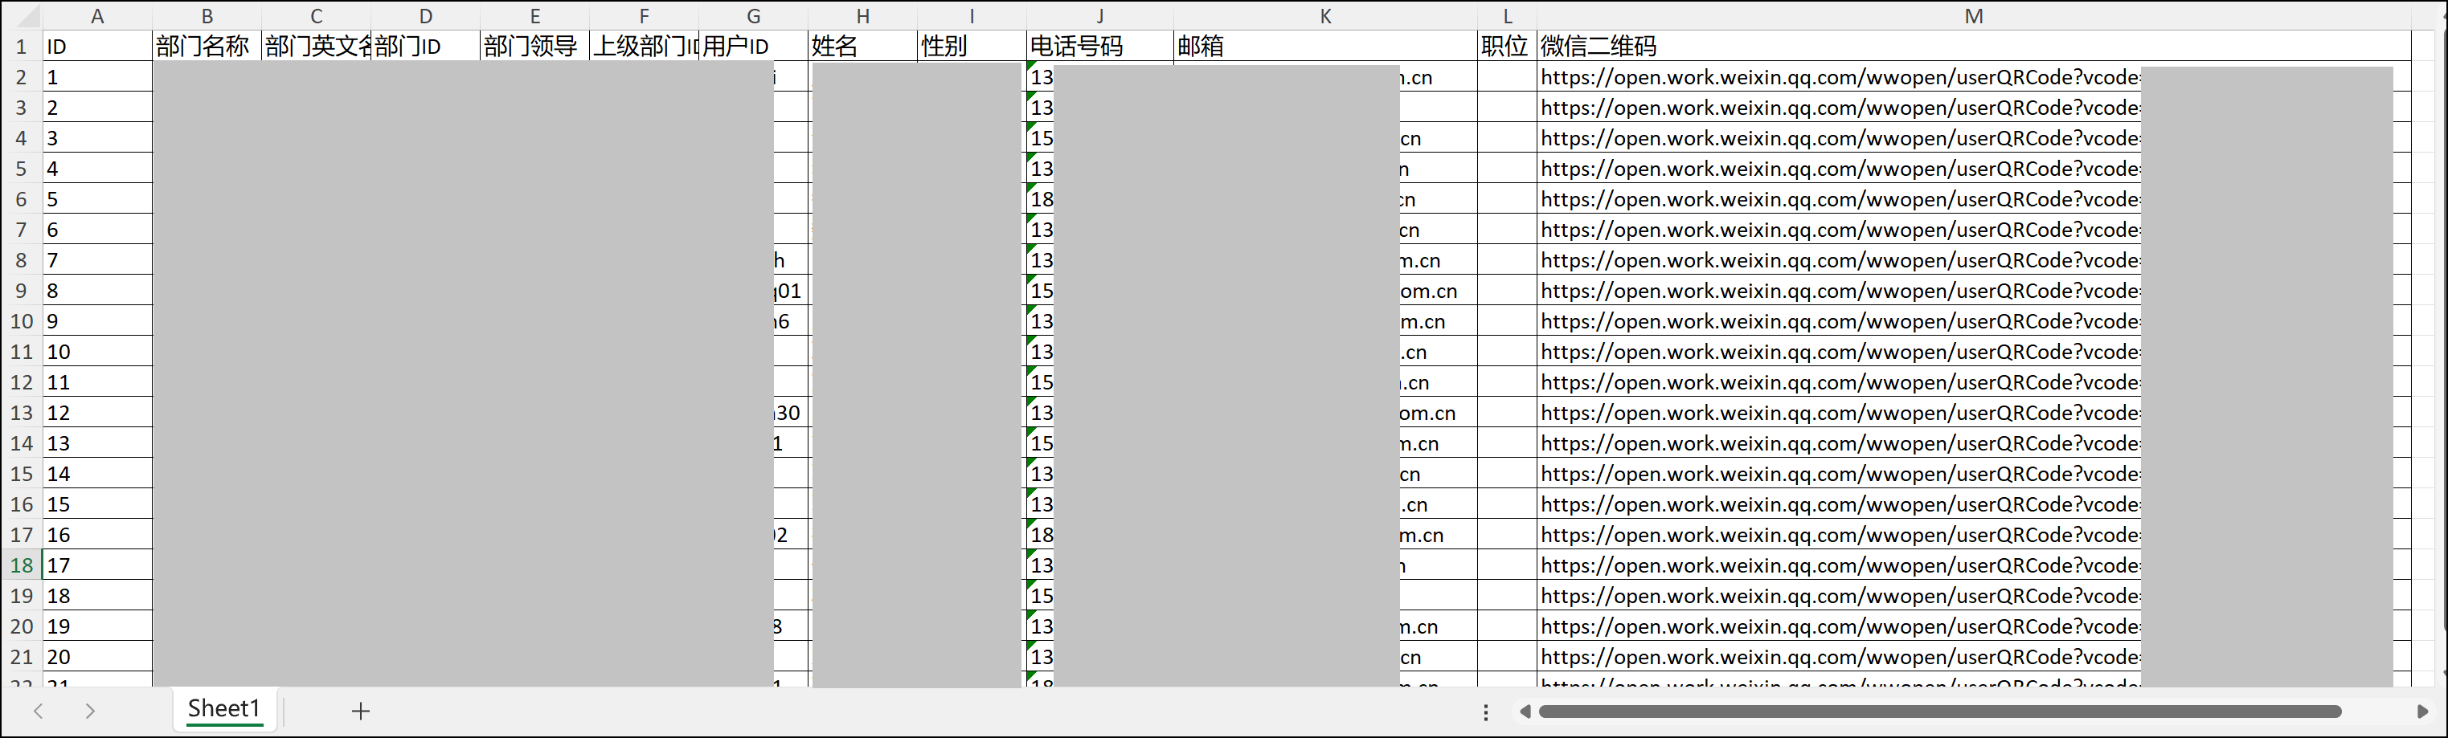Click cell A11 containing 10
2448x738 pixels.
point(97,352)
